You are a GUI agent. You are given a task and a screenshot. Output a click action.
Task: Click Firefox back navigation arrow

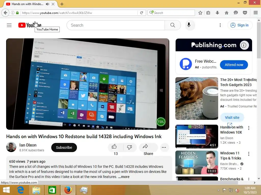click(5, 13)
